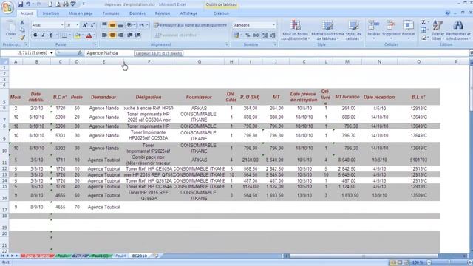The width and height of the screenshot is (473, 266).
Task: Decrease font size with the small A icon
Action: (x=92, y=25)
